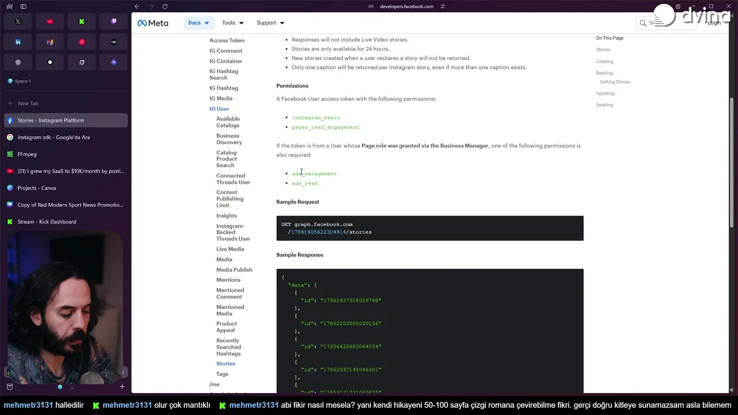Select the highlighted Stories sidebar item
The width and height of the screenshot is (738, 415).
tap(225, 364)
